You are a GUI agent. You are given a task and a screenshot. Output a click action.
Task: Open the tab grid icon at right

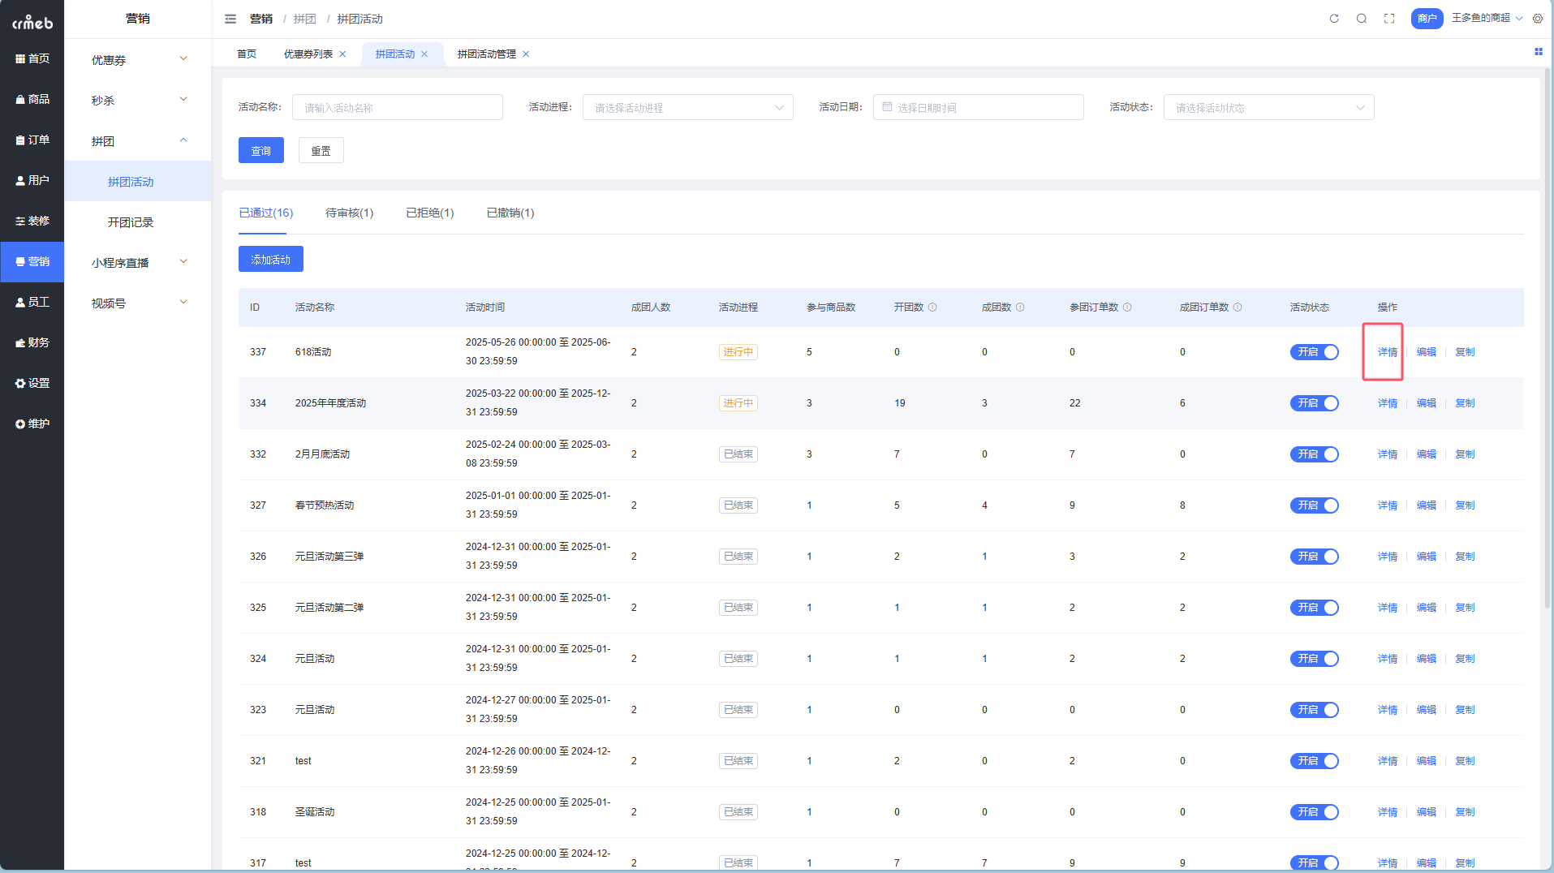click(1538, 52)
